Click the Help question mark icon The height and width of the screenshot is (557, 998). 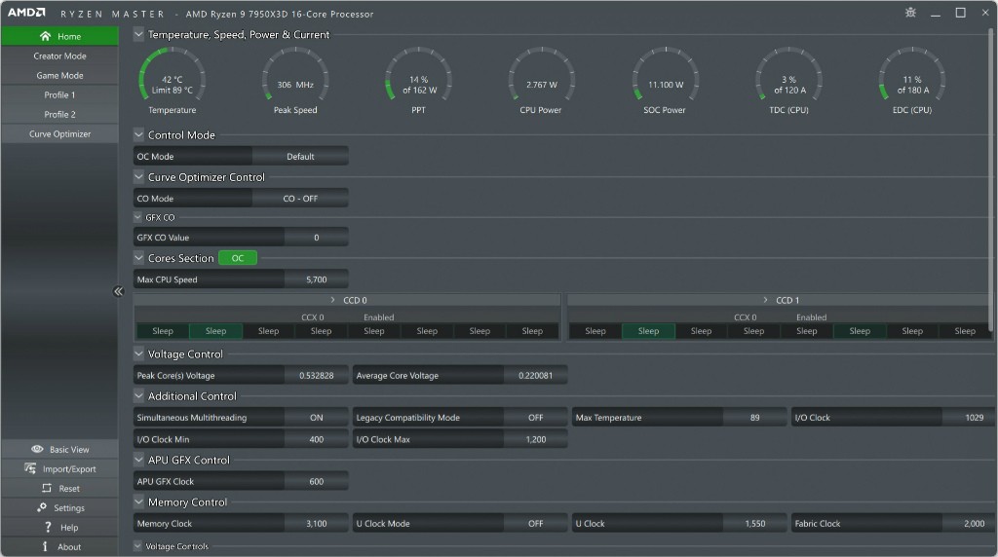(x=46, y=527)
